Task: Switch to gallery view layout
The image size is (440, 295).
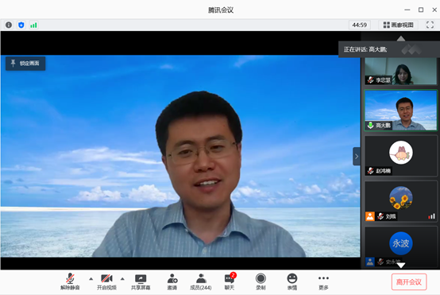Action: pos(398,25)
